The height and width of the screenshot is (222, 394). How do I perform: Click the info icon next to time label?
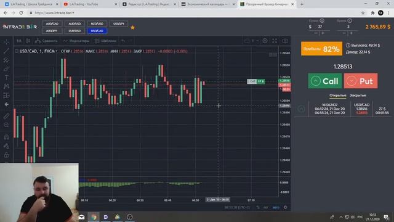[x=350, y=20]
